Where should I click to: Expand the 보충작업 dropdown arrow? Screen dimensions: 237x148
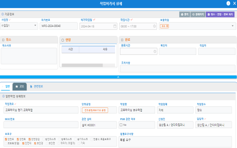(x=233, y=26)
